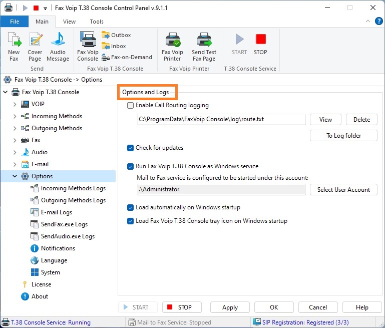This screenshot has width=385, height=328.
Task: Select Outgoing Methods Logs tree item
Action: pos(68,200)
